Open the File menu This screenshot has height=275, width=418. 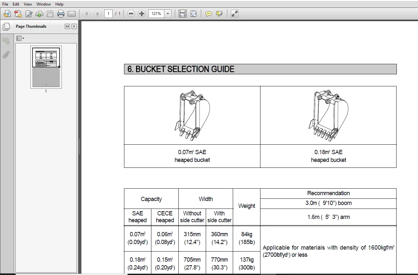point(5,4)
